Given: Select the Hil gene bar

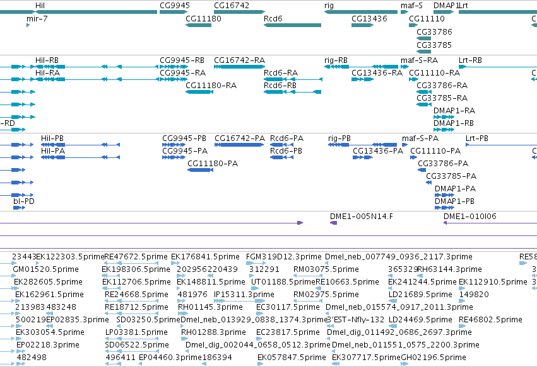Looking at the screenshot, I should 97,12.
